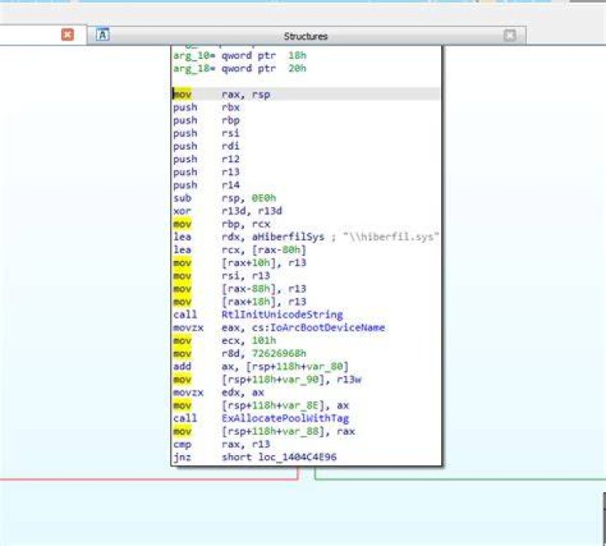
Task: Select the 'push r14' instruction
Action: pos(206,185)
